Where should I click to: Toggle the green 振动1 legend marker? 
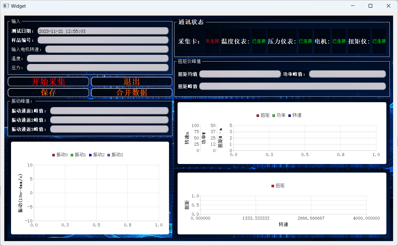[x=72, y=155]
